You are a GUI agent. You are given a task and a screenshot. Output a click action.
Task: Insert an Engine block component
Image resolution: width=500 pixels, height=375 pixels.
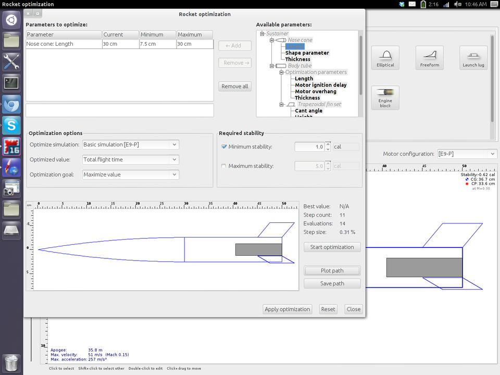(x=385, y=97)
